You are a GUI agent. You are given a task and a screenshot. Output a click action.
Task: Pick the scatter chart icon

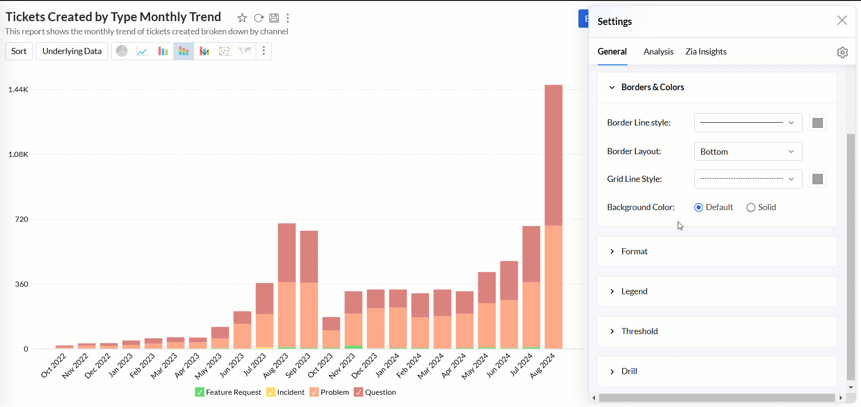pyautogui.click(x=225, y=51)
